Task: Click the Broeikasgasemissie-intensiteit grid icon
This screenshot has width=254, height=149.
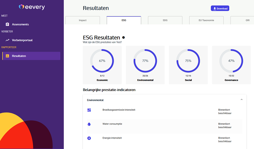Action: (89, 110)
